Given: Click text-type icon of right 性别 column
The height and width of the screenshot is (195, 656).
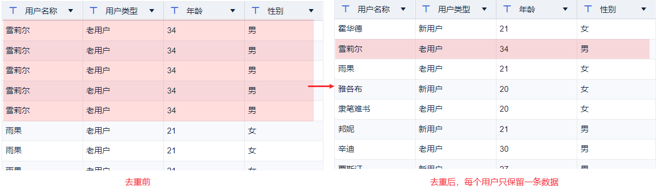Looking at the screenshot, I should coord(588,9).
